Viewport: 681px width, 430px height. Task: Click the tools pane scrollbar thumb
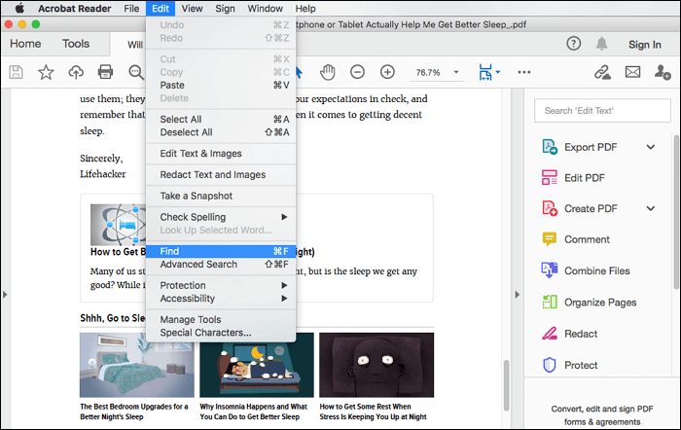coord(676,212)
